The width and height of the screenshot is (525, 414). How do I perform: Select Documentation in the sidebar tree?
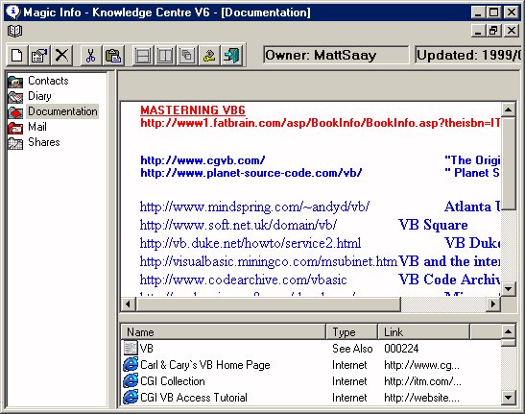(62, 111)
